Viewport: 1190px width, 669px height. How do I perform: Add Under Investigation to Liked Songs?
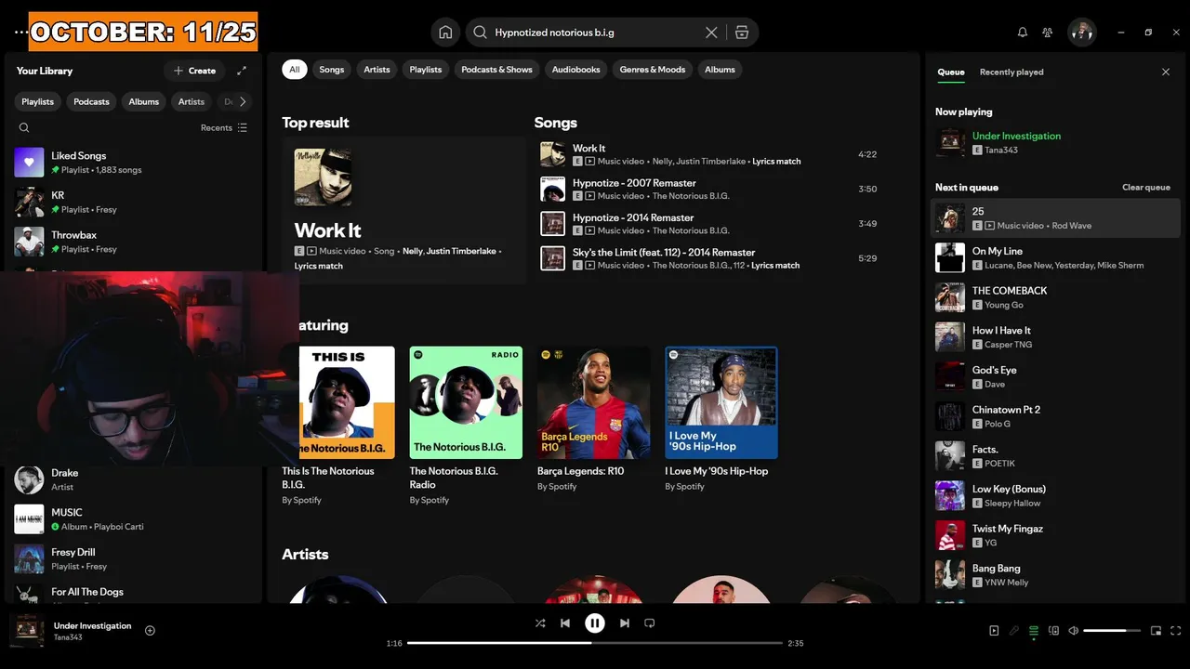150,631
